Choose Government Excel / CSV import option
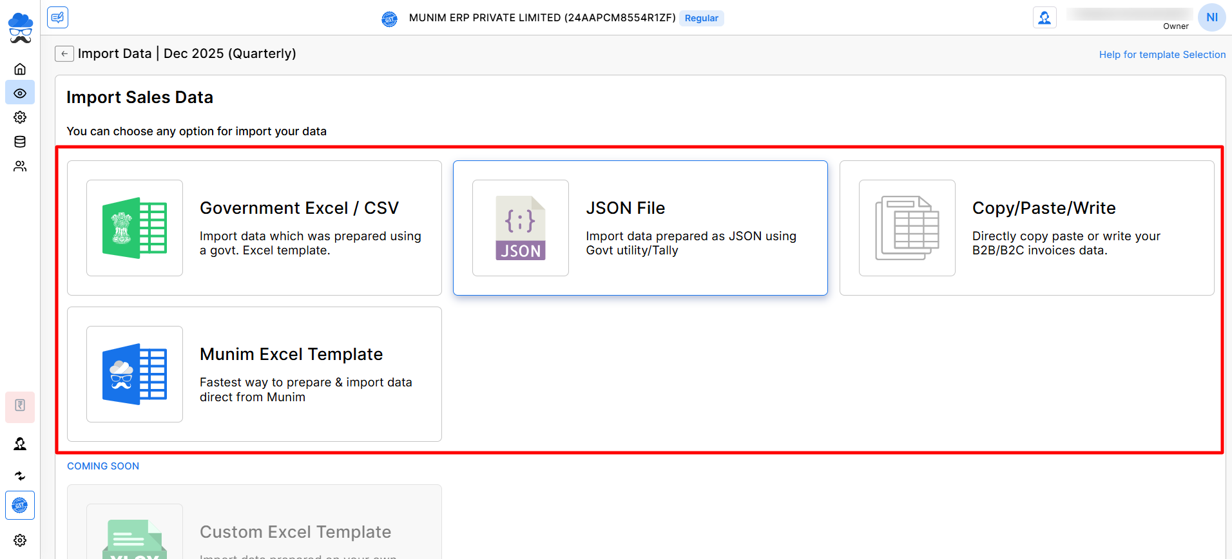Viewport: 1232px width, 559px height. coord(255,228)
